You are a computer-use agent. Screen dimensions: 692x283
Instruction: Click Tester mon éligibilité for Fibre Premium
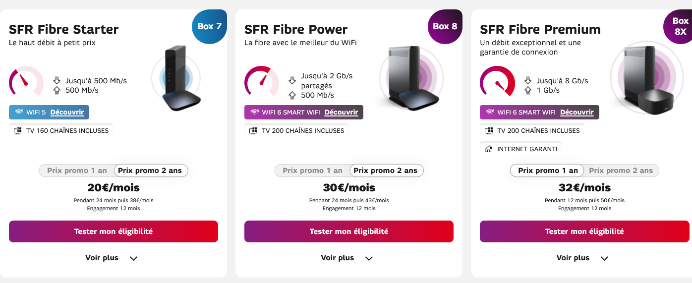coord(584,231)
